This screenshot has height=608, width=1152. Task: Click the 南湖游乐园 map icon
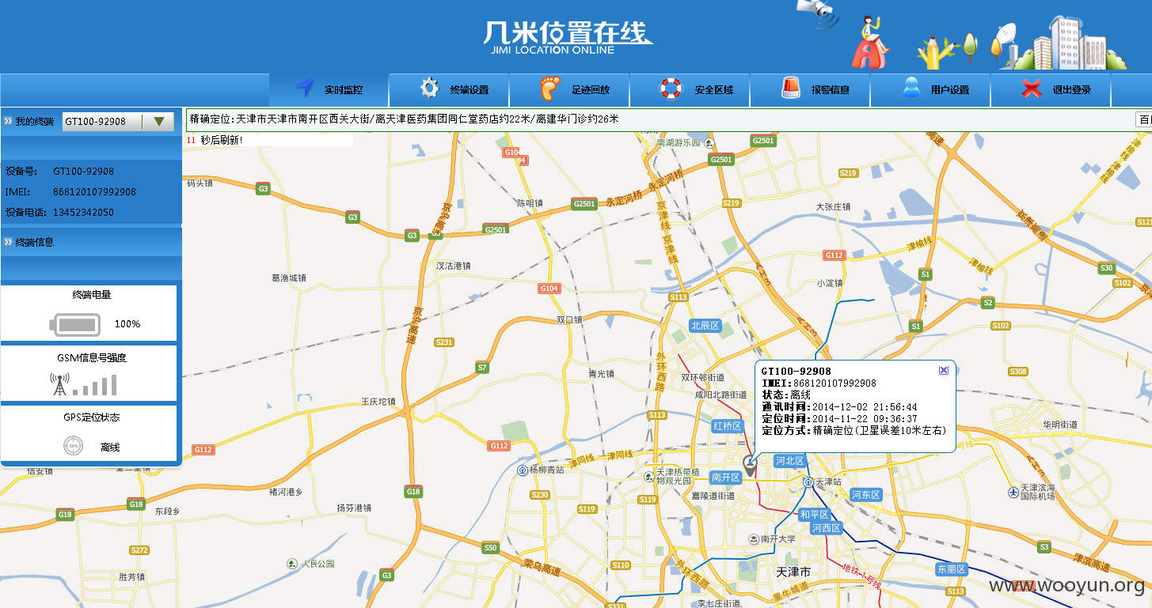click(x=709, y=143)
